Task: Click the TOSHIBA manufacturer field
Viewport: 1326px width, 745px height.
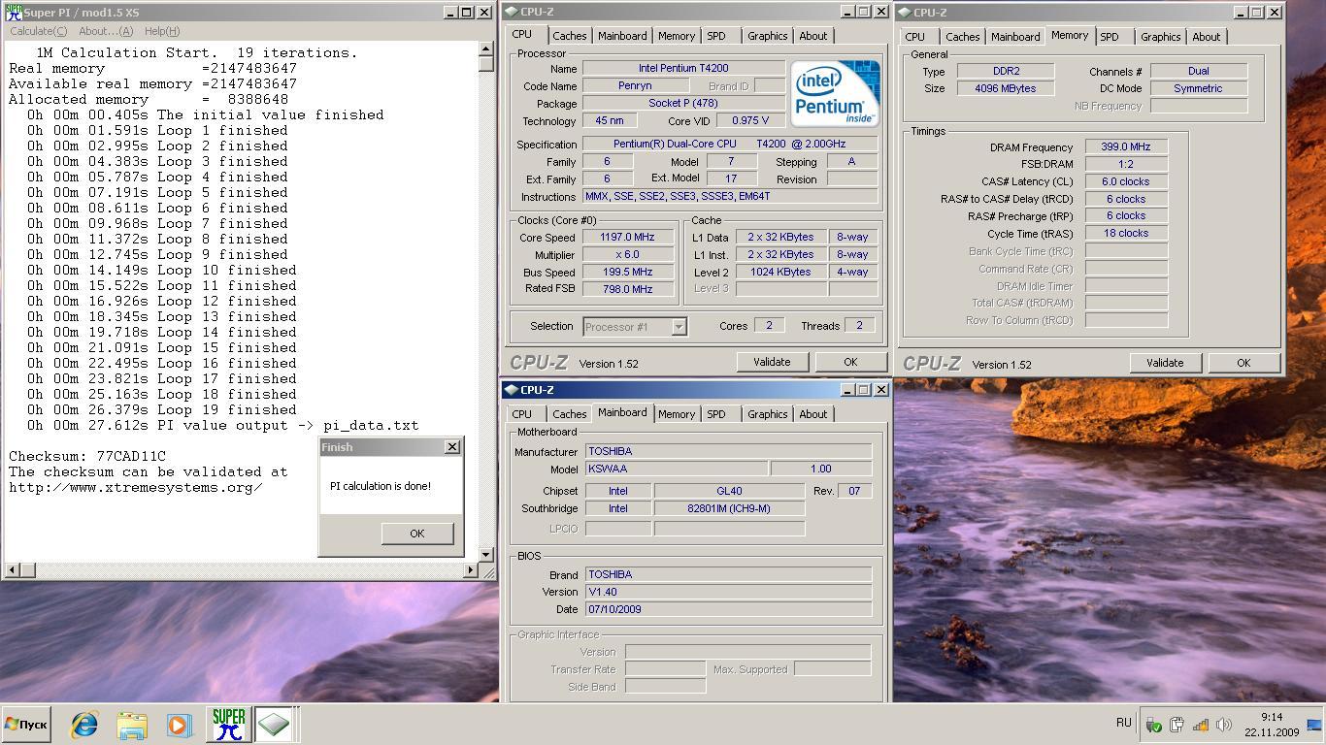Action: (728, 451)
